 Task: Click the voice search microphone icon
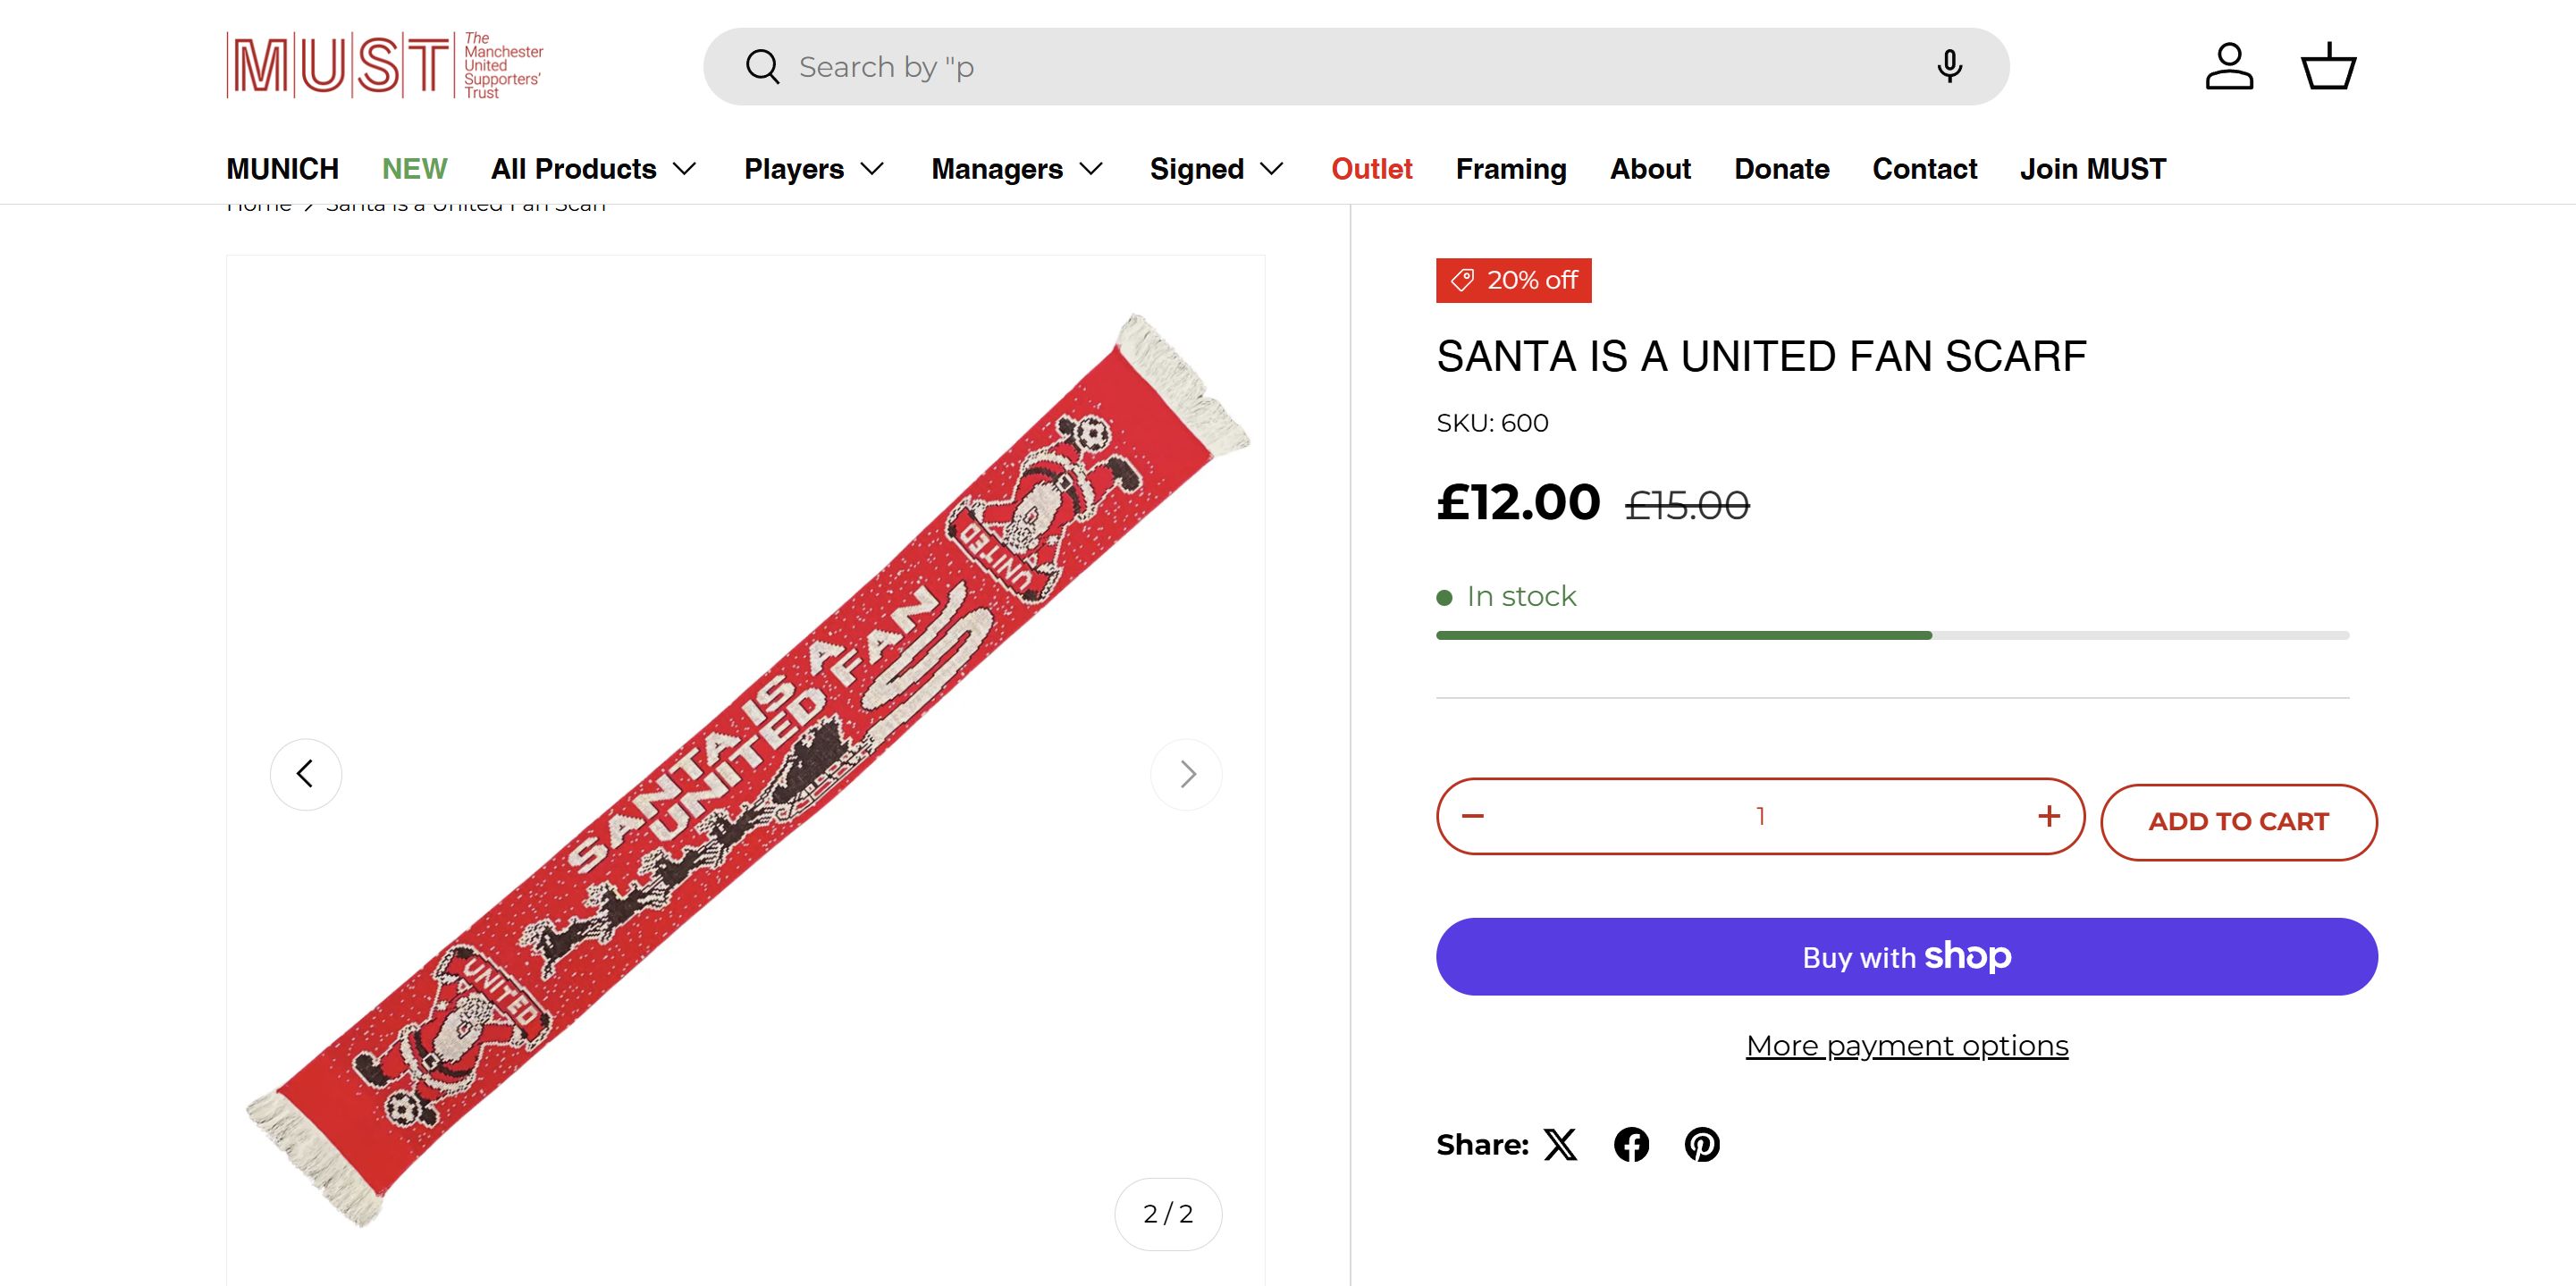1948,66
